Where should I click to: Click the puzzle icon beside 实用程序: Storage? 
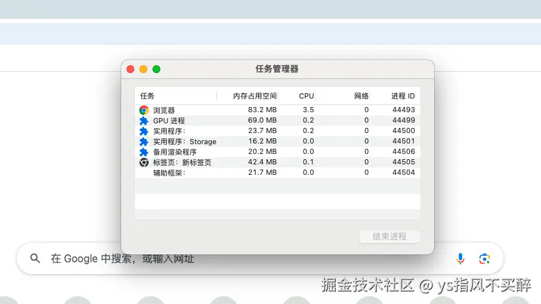click(143, 142)
